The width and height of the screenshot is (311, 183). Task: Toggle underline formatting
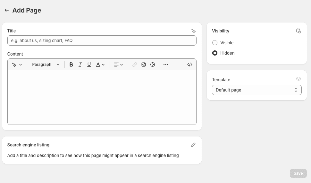pyautogui.click(x=89, y=65)
